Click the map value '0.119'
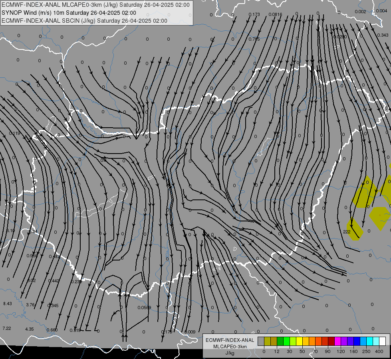 coord(14,134)
